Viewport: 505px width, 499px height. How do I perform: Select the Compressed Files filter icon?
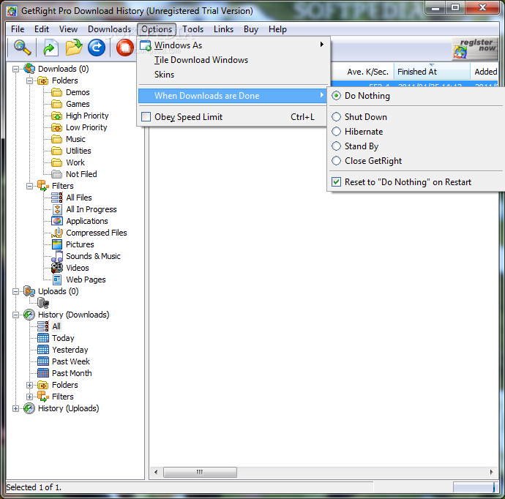click(x=57, y=233)
